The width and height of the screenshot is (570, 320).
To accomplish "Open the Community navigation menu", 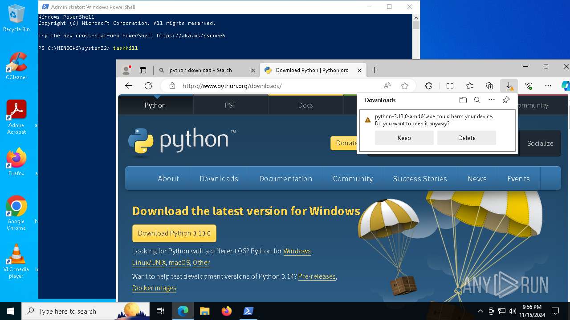I will (353, 179).
